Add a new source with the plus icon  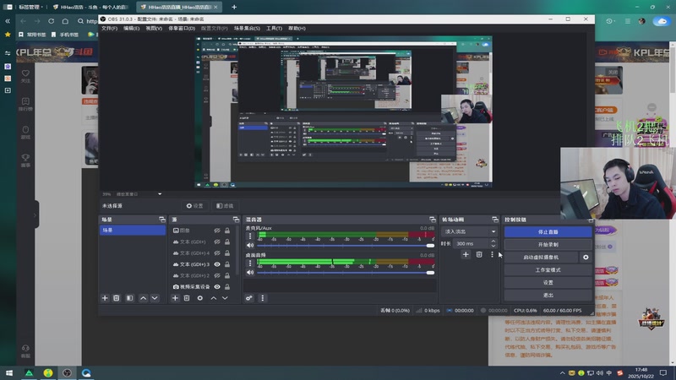point(175,298)
